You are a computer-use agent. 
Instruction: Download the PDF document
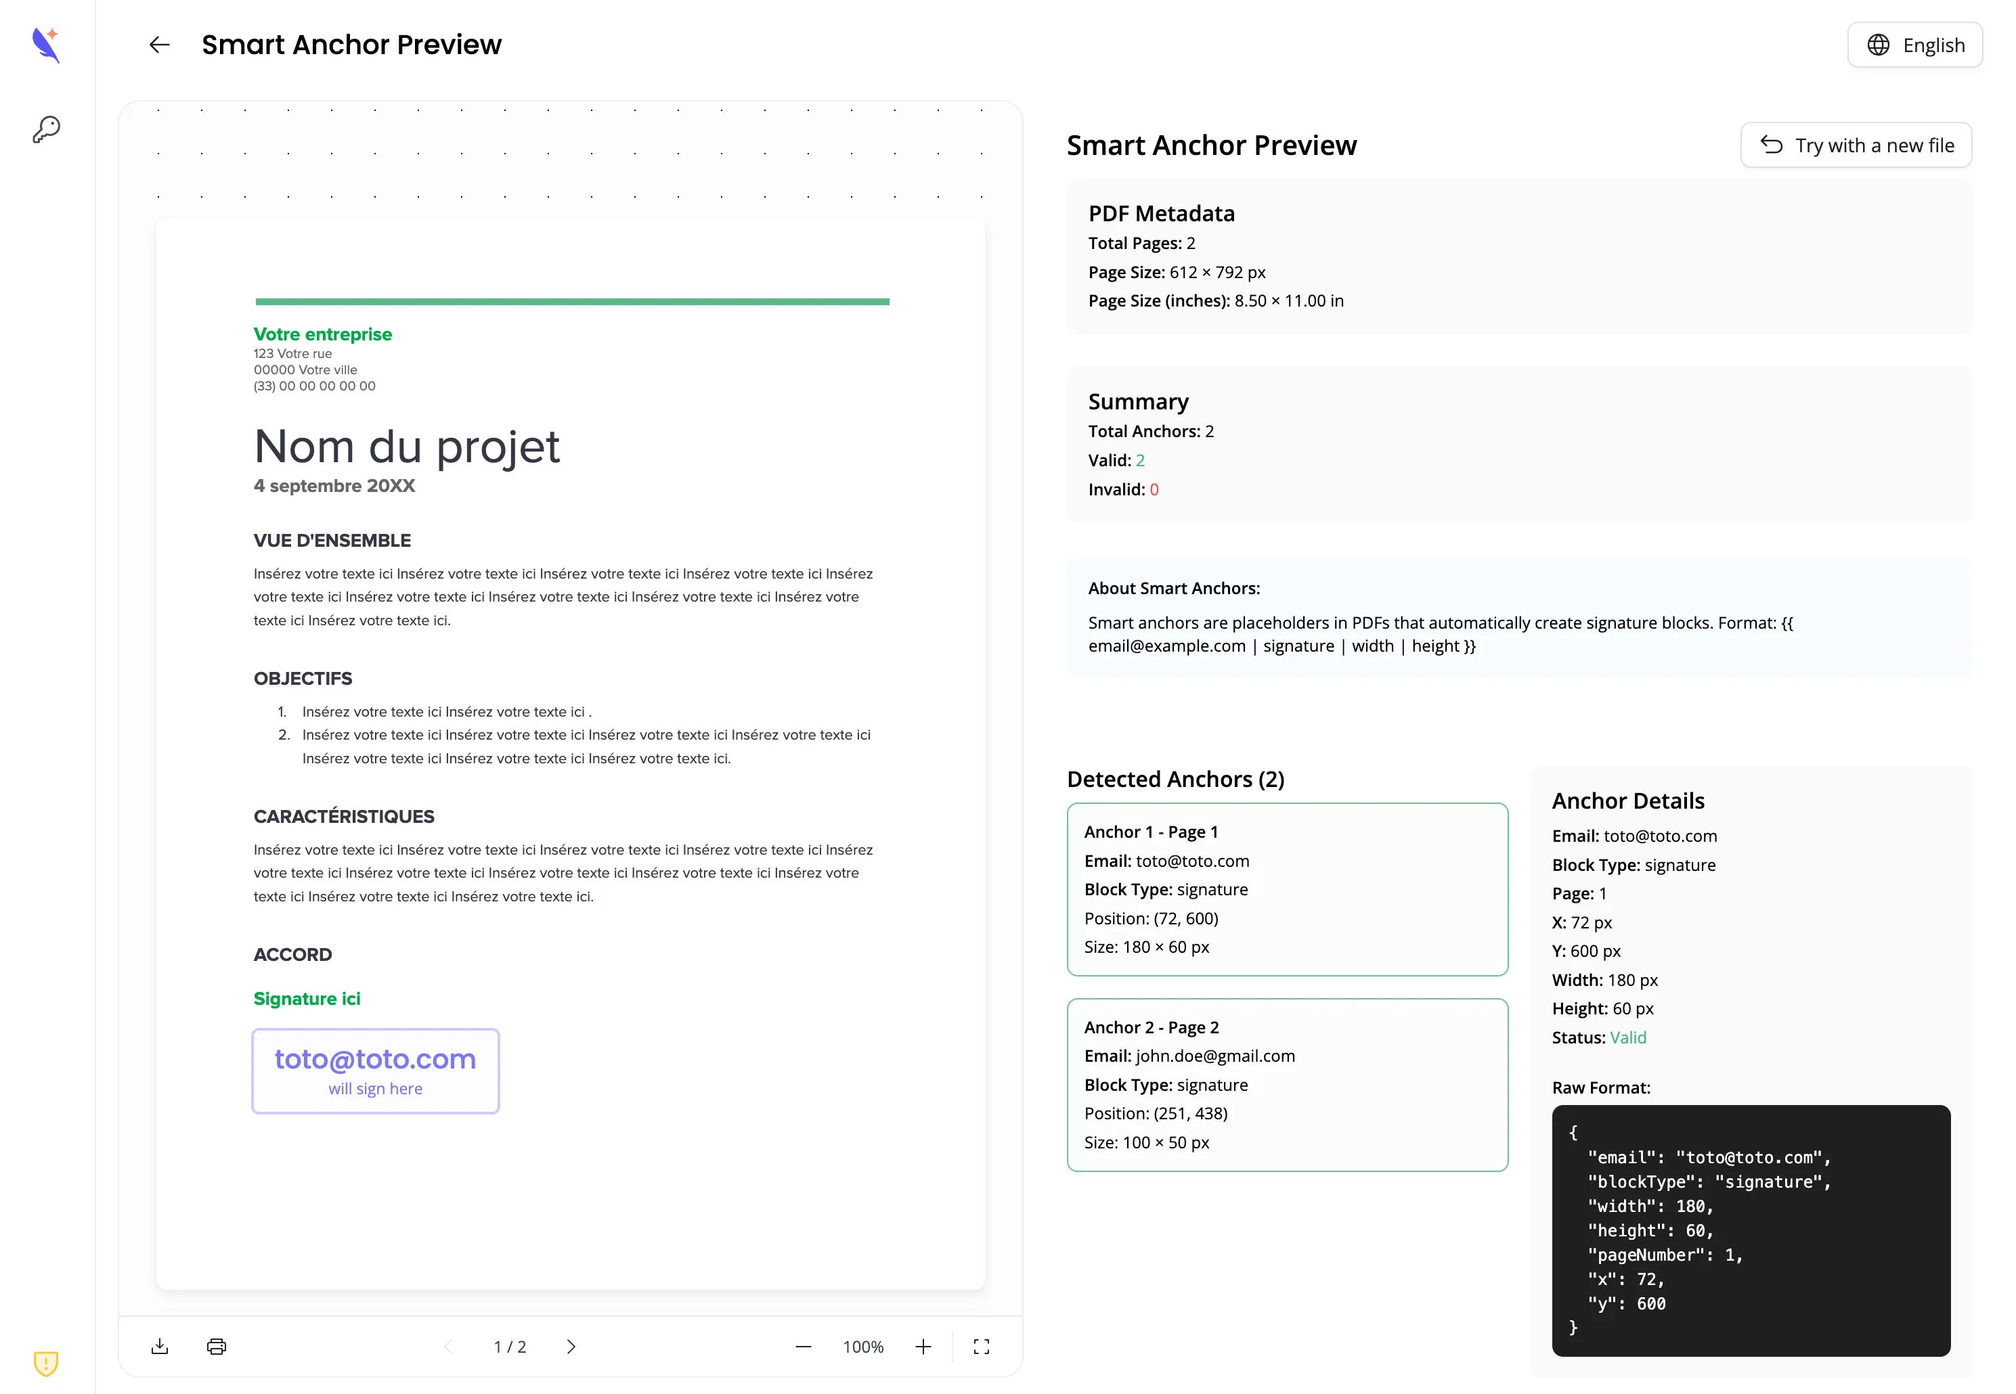[160, 1346]
